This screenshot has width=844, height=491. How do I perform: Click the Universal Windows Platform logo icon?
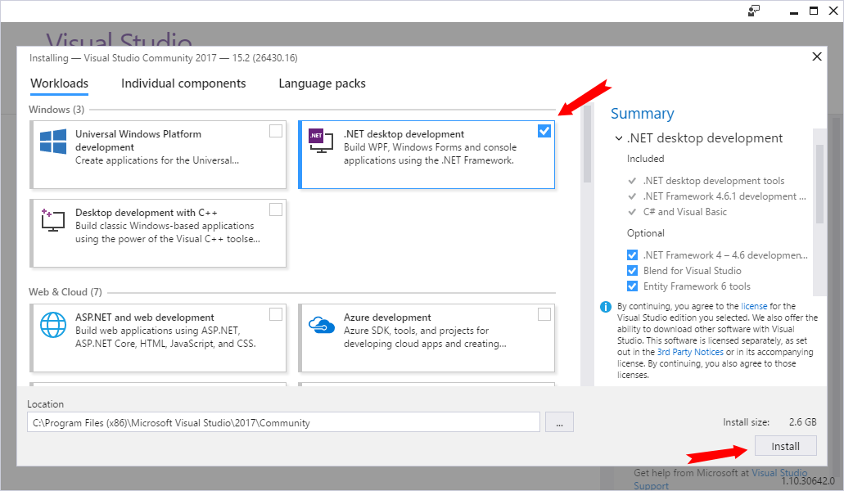click(53, 142)
